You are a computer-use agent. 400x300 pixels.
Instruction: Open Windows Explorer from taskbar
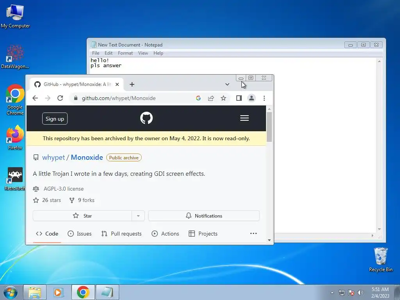pos(35,292)
